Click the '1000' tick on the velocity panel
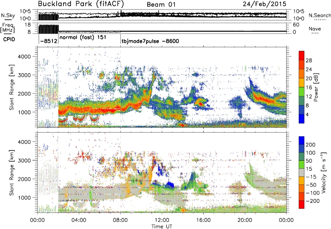 (24, 198)
